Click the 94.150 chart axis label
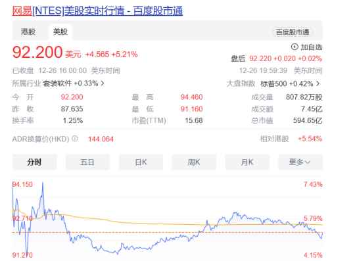The height and width of the screenshot is (261, 355). tap(22, 184)
